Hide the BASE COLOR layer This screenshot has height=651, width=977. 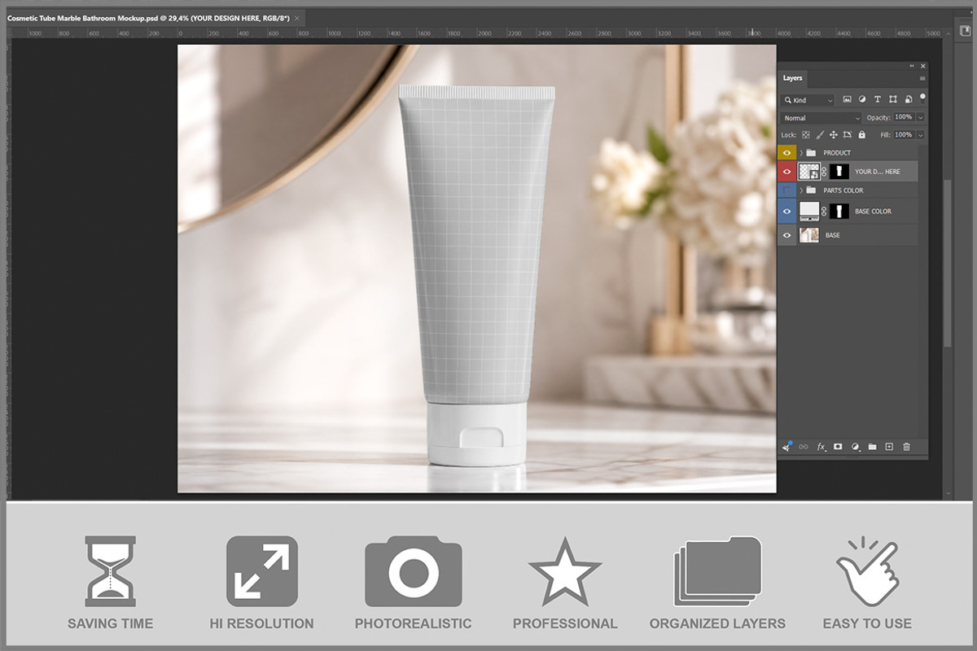786,211
